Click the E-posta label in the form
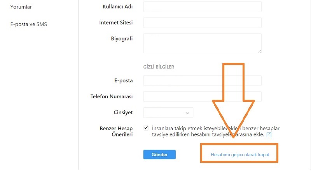Viewport: 311px width, 171px height. click(x=123, y=80)
